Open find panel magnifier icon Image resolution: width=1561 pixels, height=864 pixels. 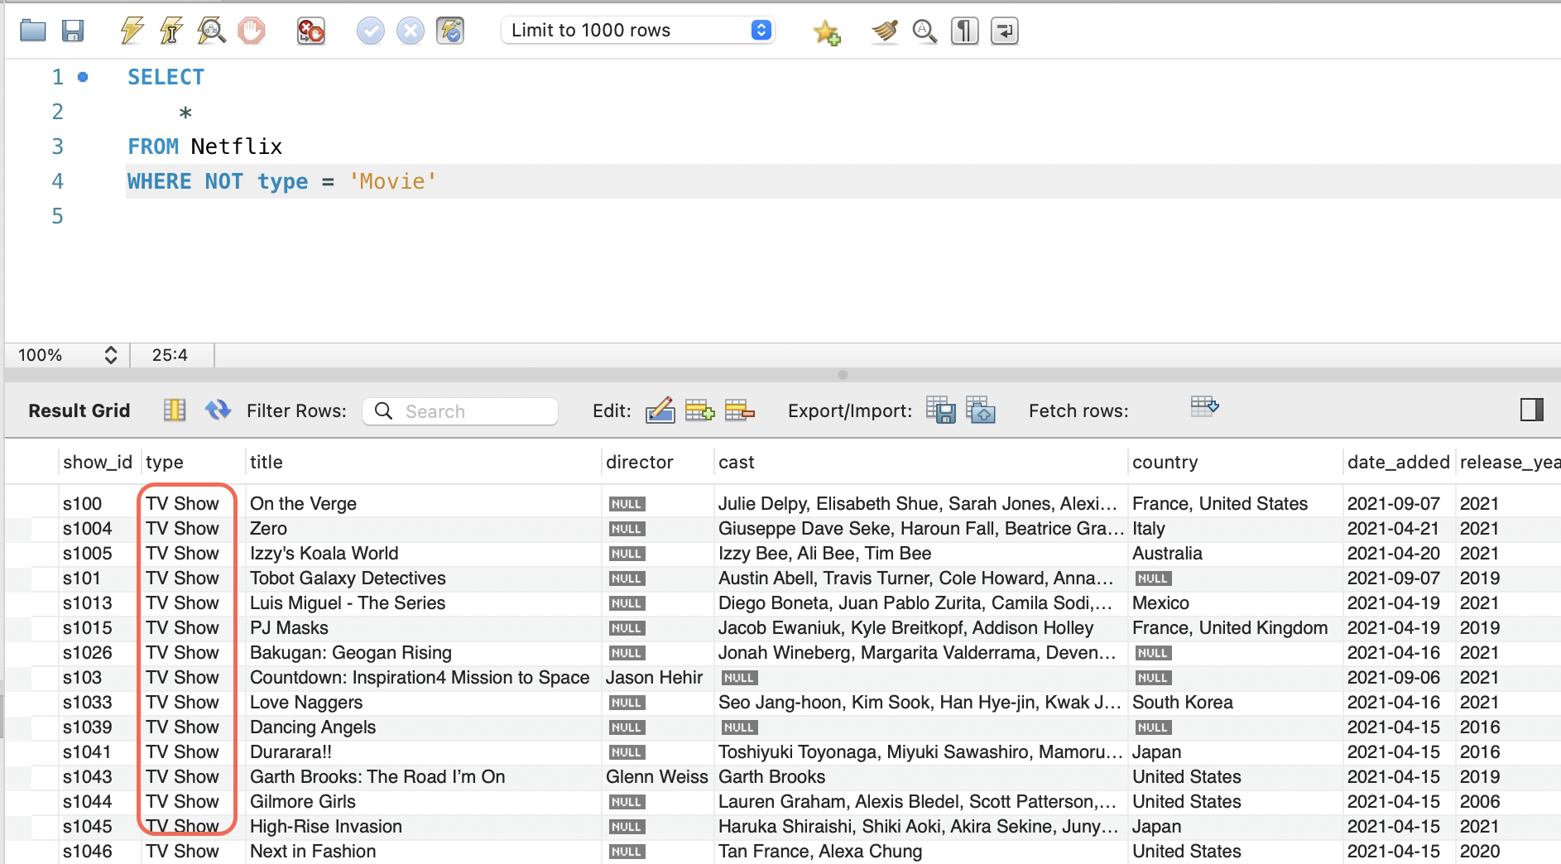(925, 31)
